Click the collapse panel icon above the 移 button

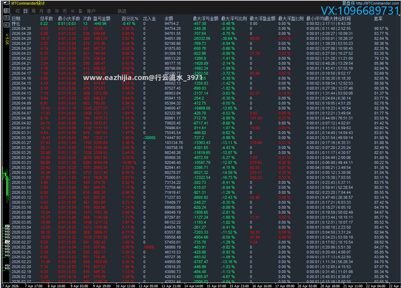coord(6,3)
